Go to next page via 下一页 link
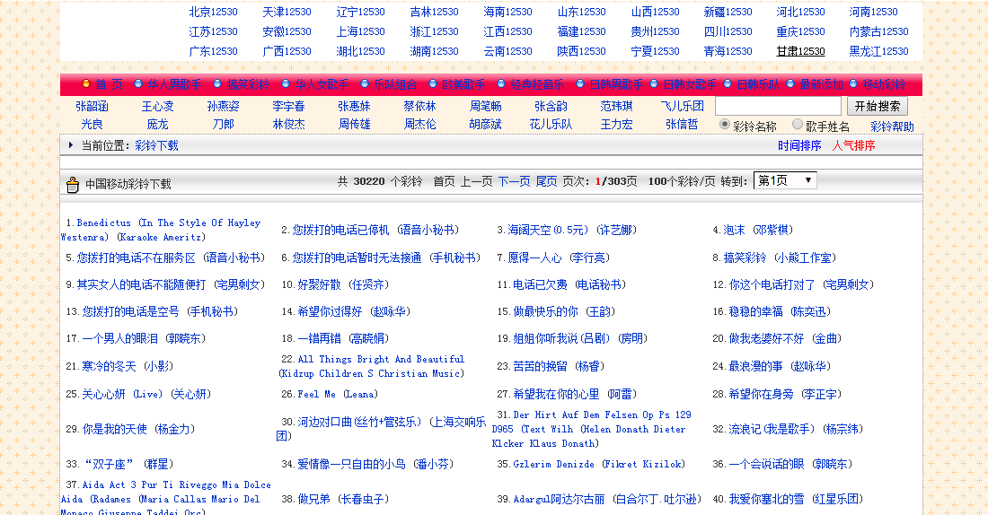988x515 pixels. click(x=514, y=181)
